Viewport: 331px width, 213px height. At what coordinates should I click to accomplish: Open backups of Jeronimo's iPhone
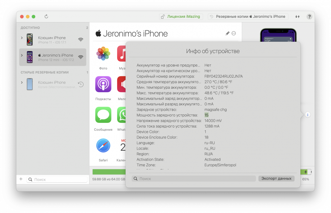click(248, 16)
